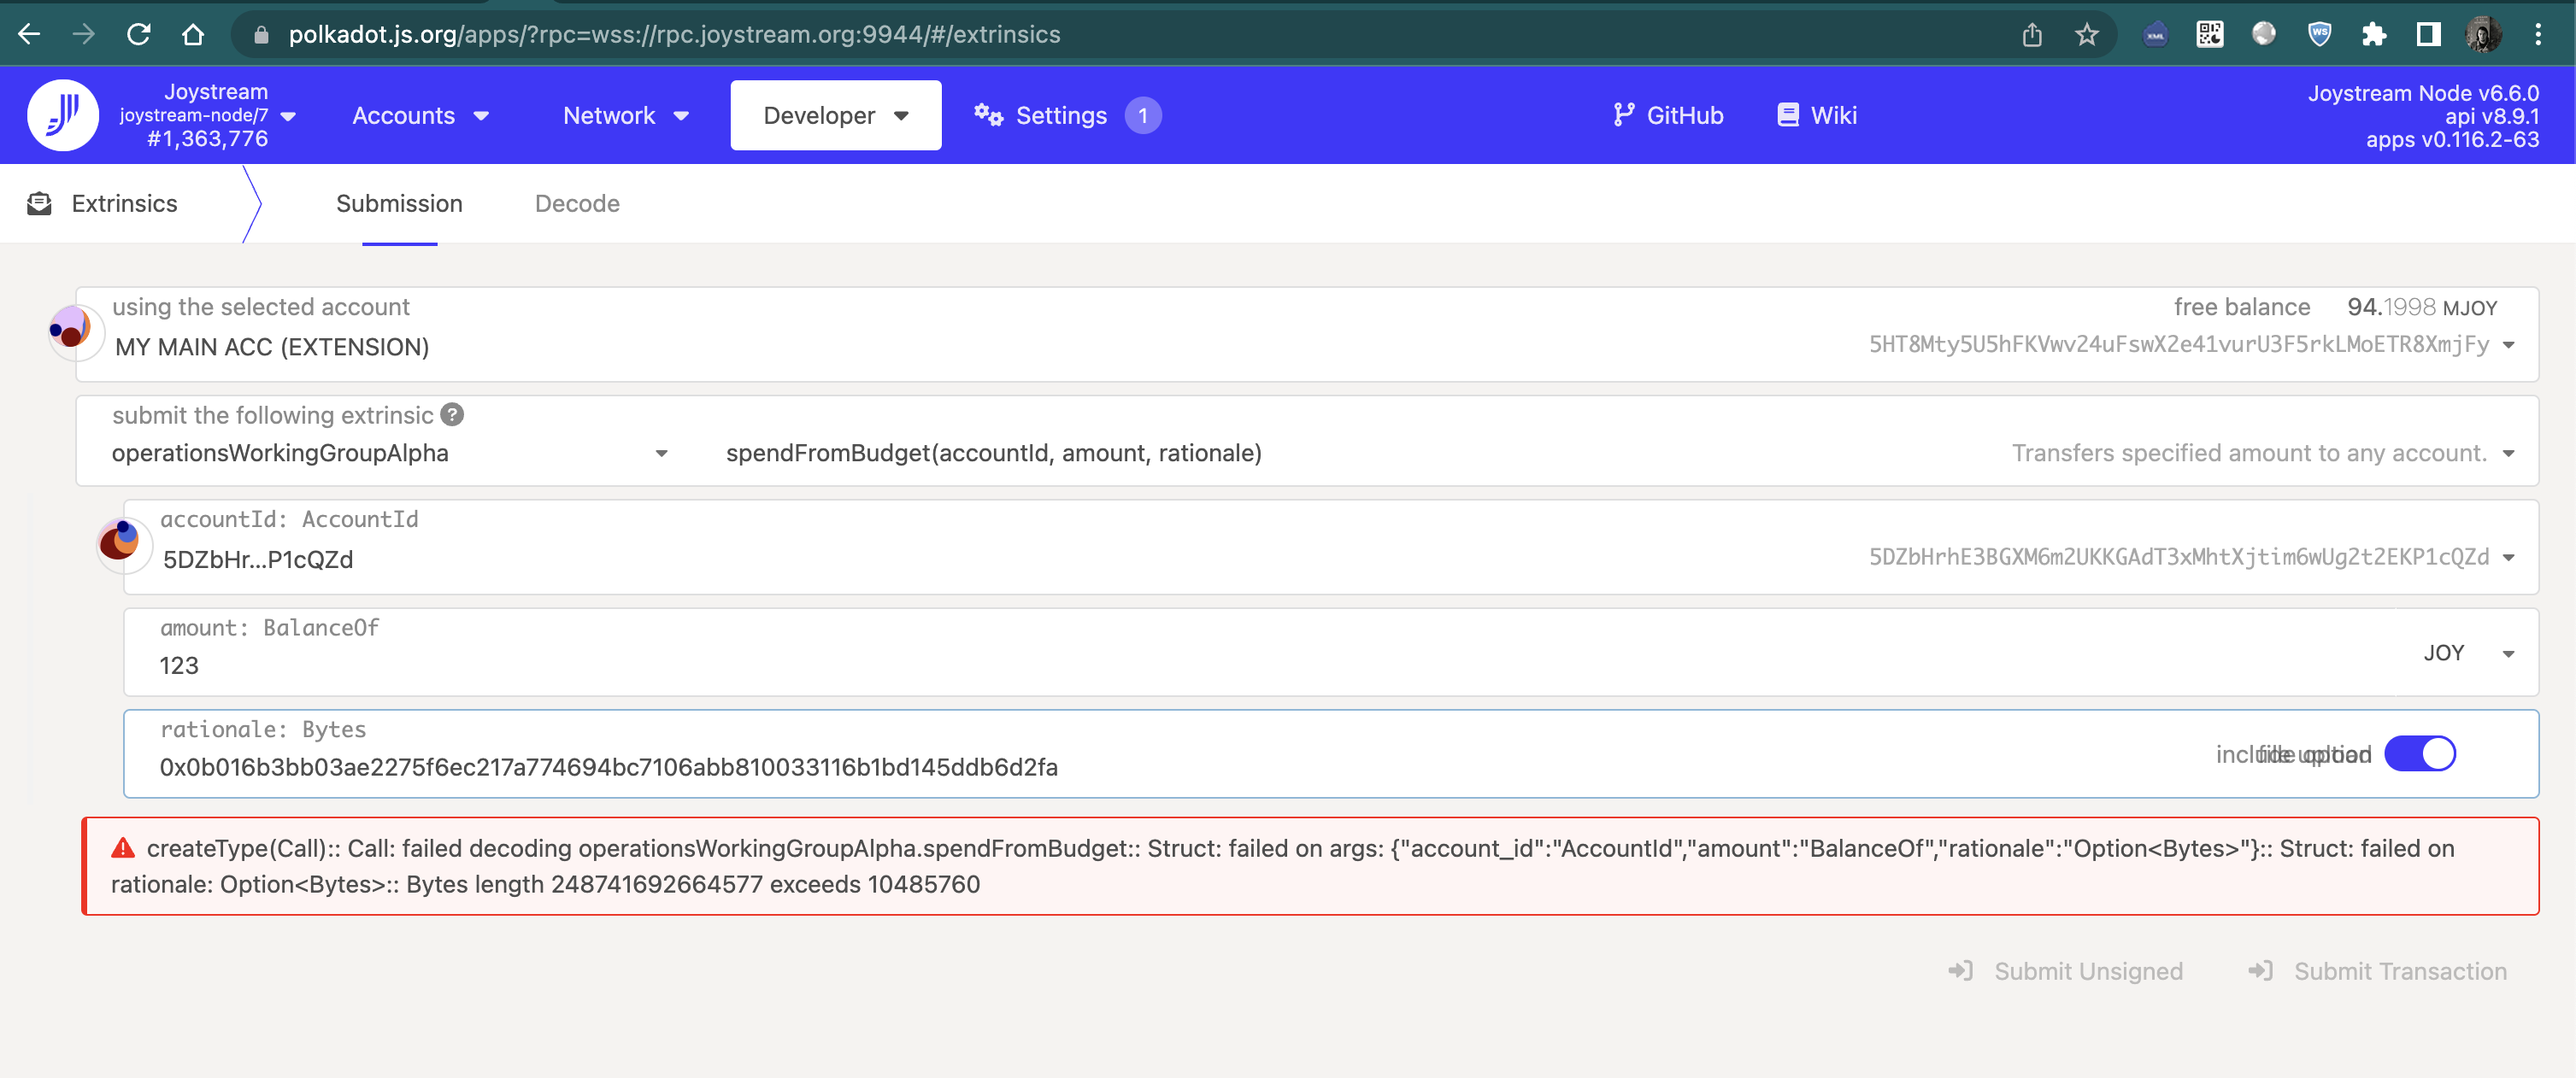Open Settings with notification badge
Viewport: 2576px width, 1078px height.
pyautogui.click(x=1068, y=115)
